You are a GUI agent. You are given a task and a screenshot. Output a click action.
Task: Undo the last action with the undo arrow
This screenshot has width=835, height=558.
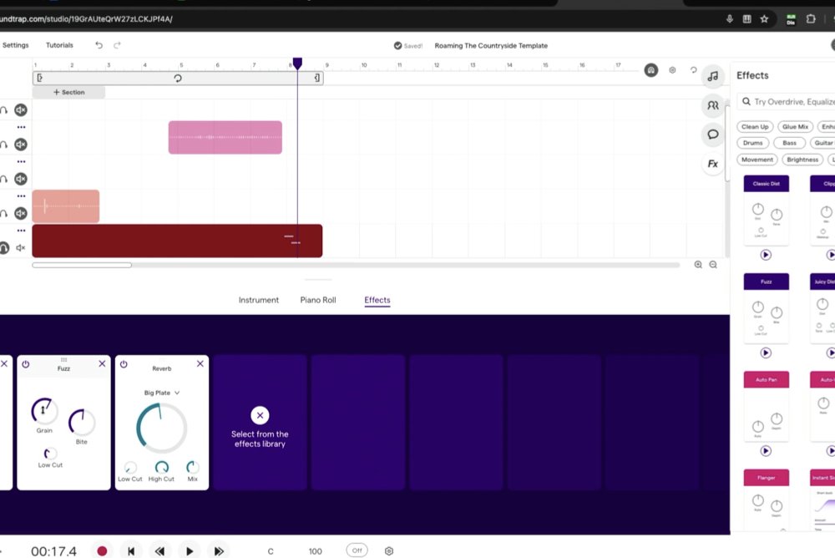click(x=99, y=45)
